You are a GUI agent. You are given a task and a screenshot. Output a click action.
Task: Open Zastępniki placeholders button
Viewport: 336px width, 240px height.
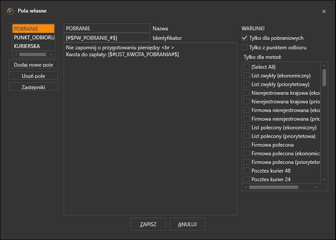[33, 87]
